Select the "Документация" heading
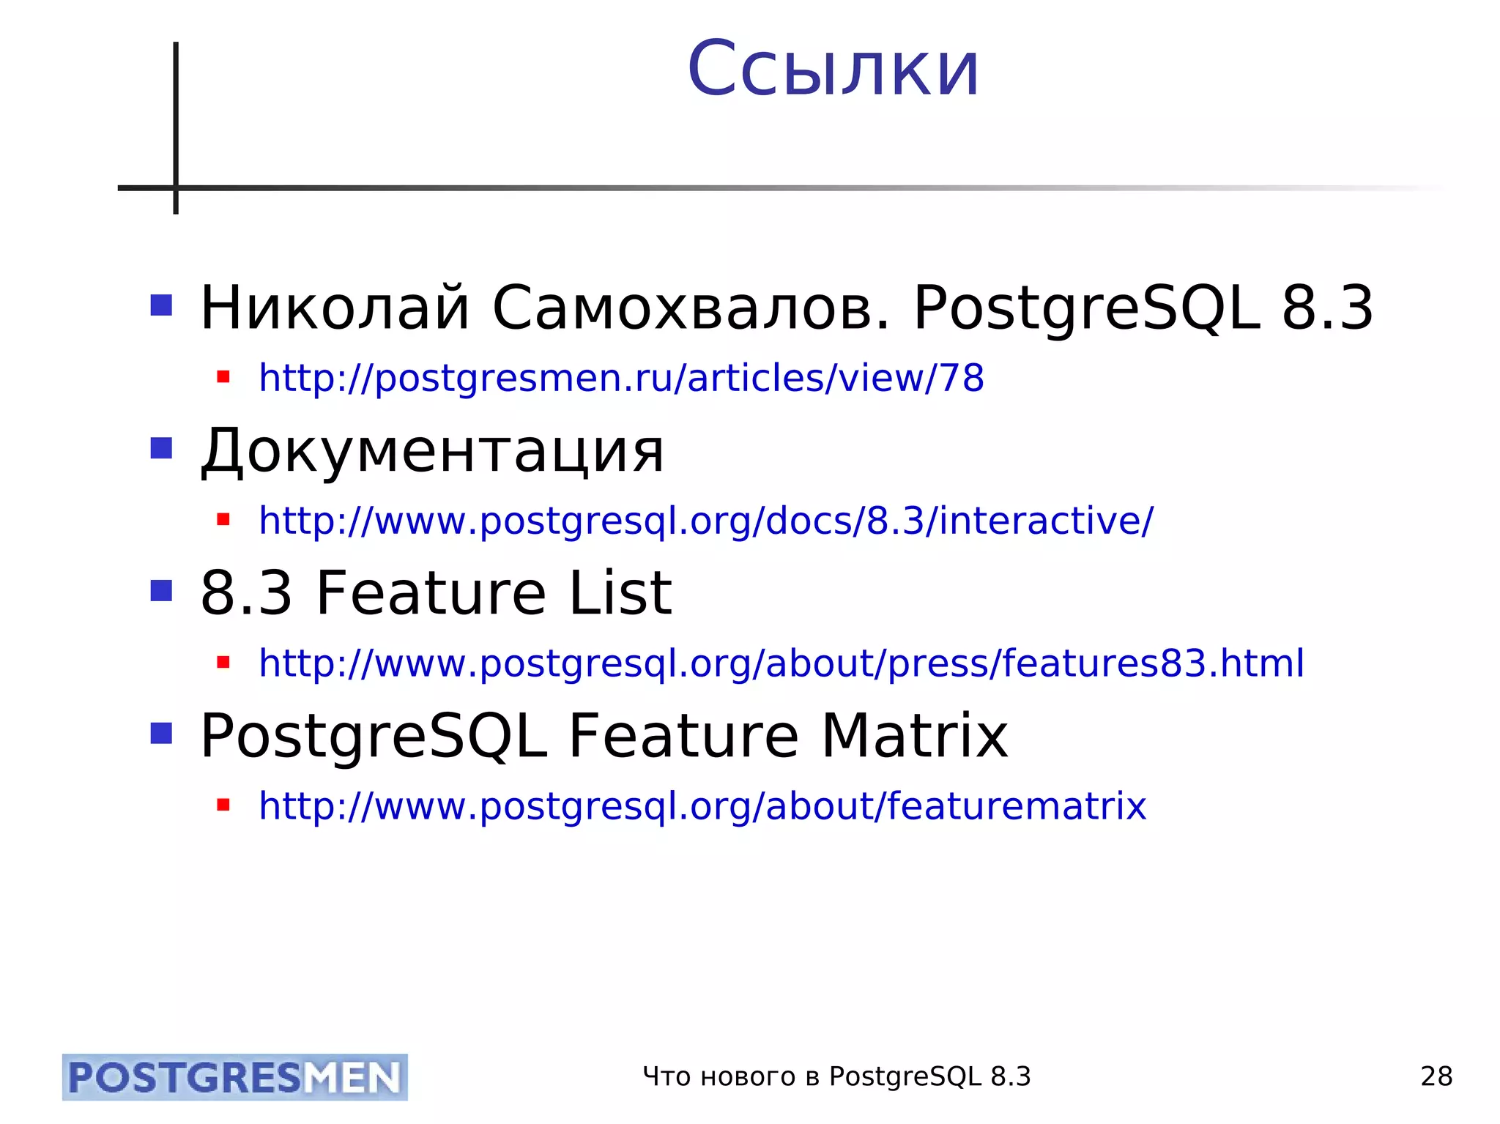The width and height of the screenshot is (1500, 1124). pyautogui.click(x=432, y=453)
